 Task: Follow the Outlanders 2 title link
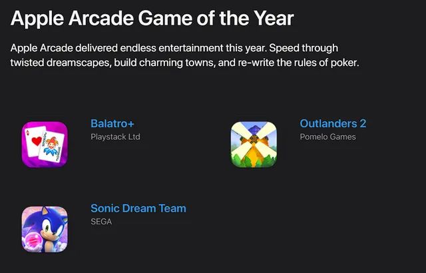click(x=333, y=123)
